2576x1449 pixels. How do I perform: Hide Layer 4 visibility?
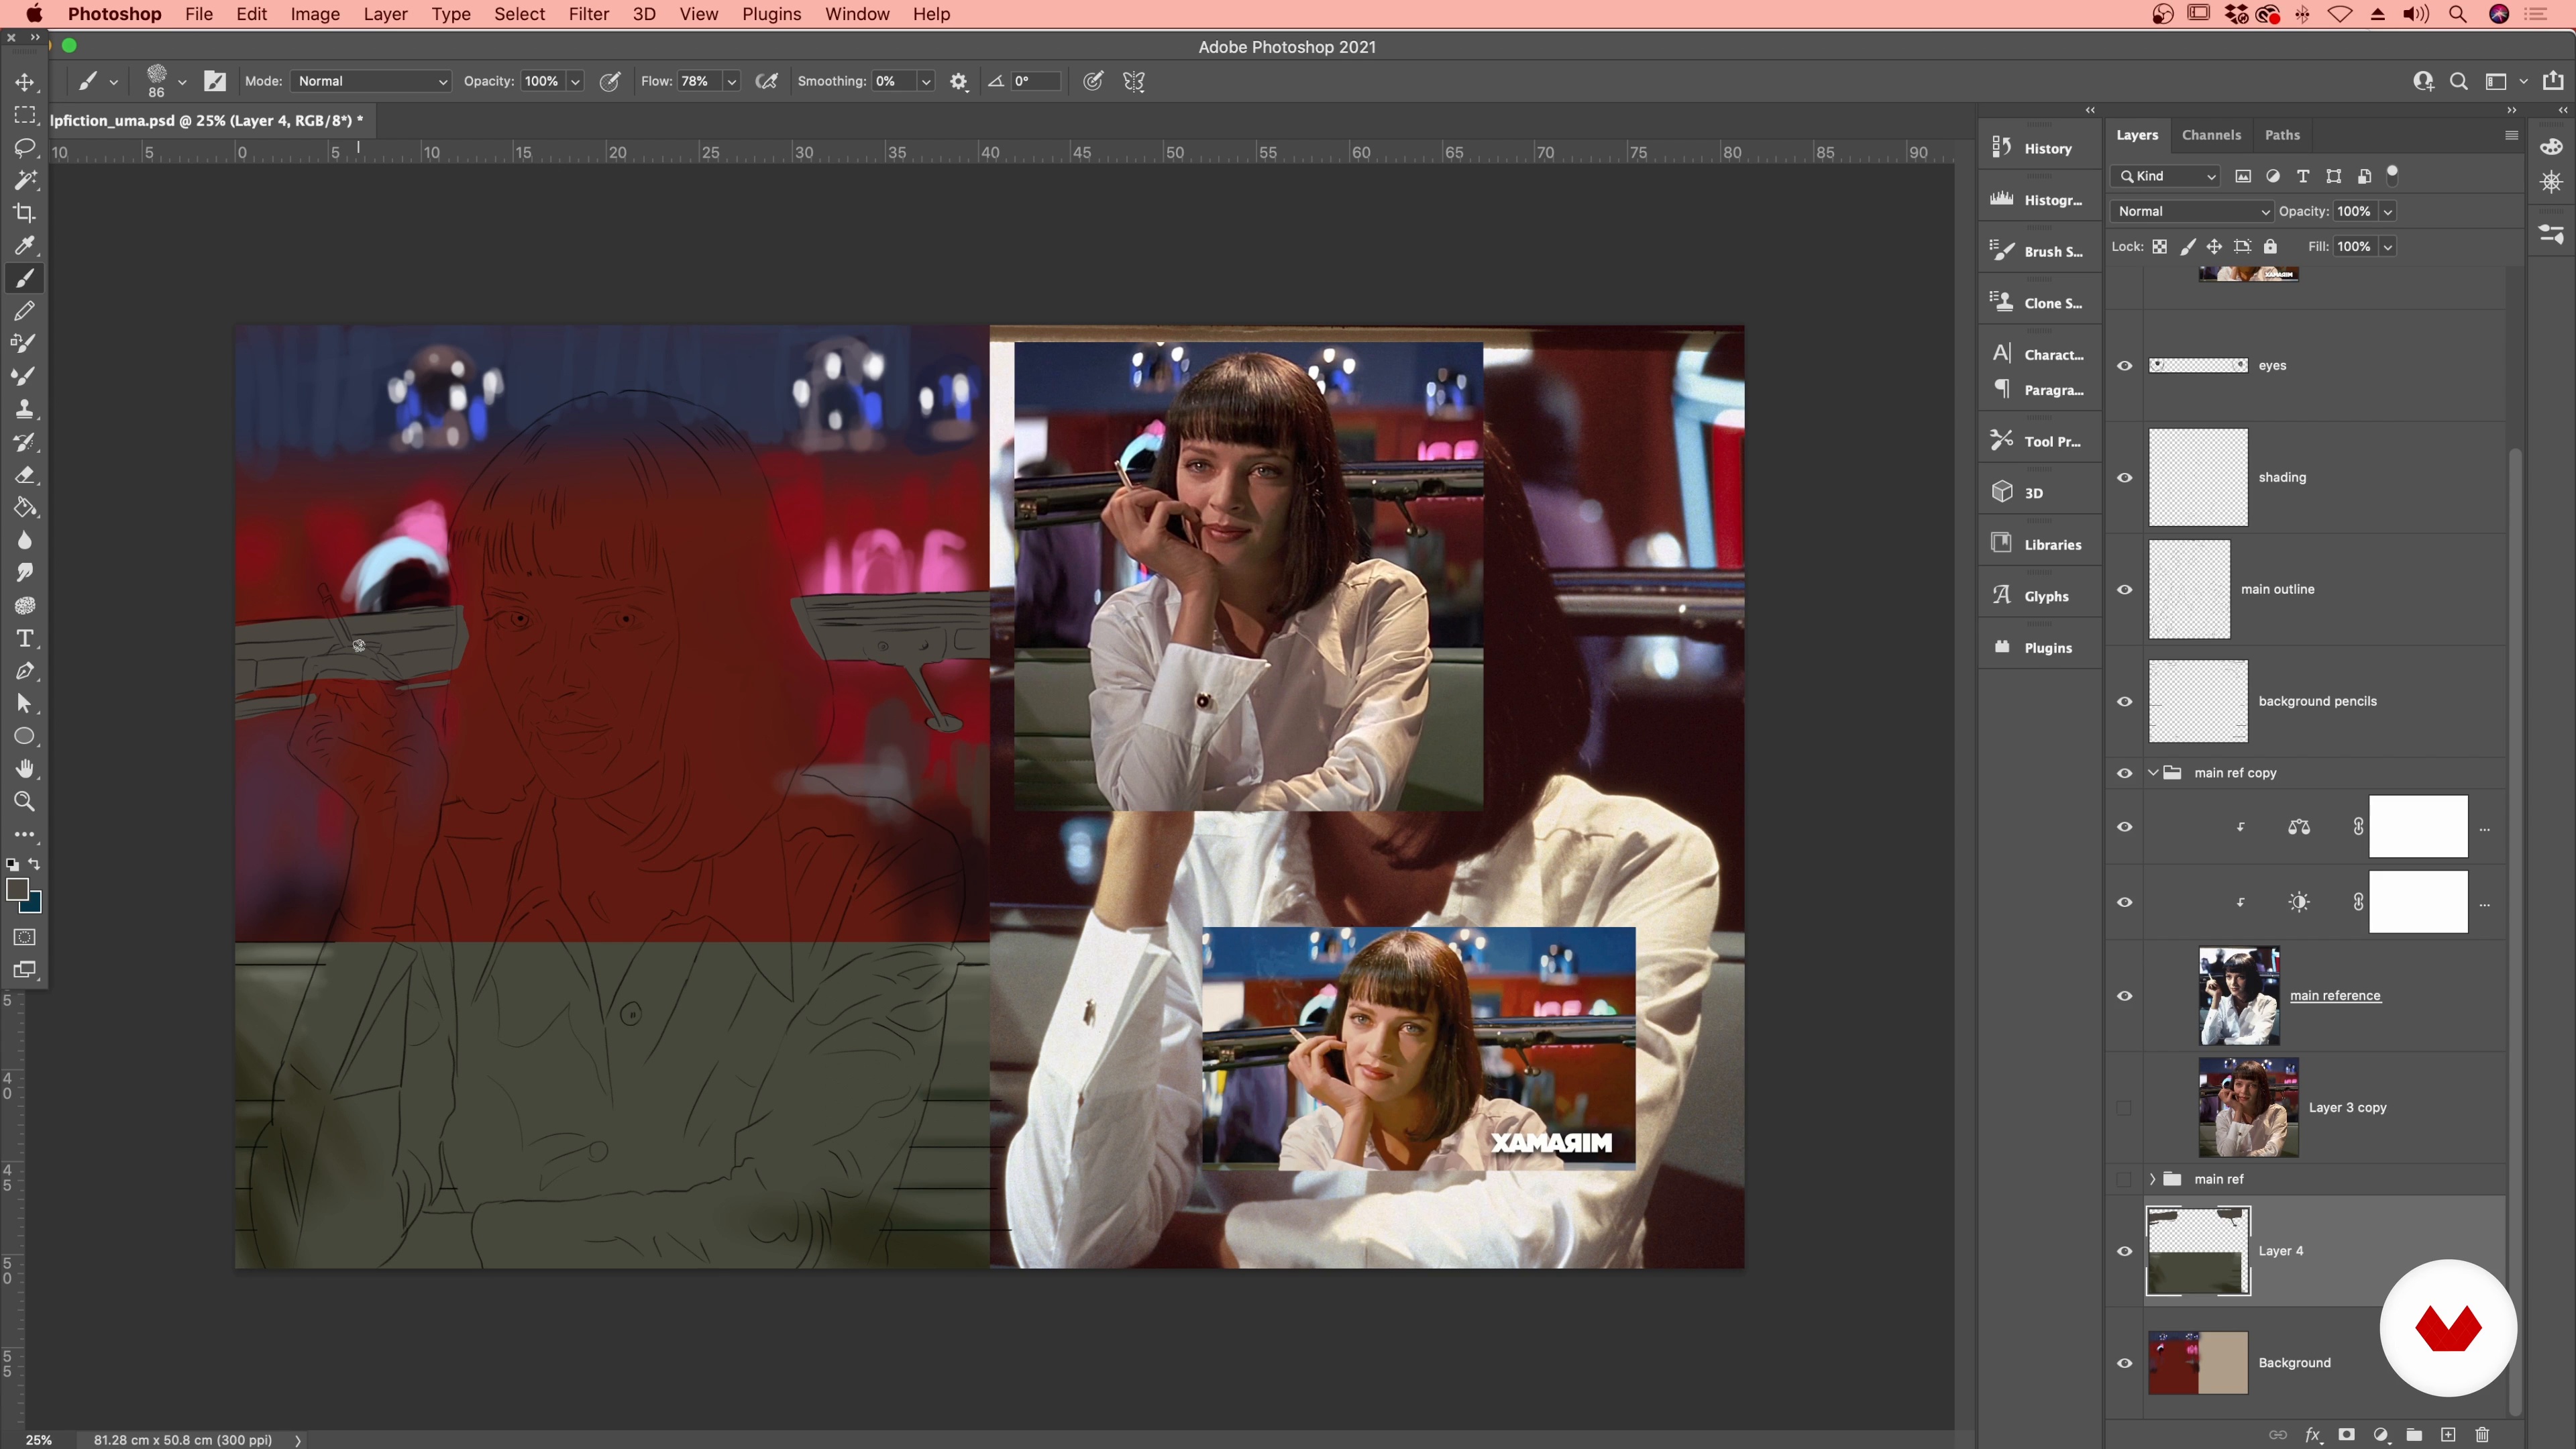pos(2124,1251)
